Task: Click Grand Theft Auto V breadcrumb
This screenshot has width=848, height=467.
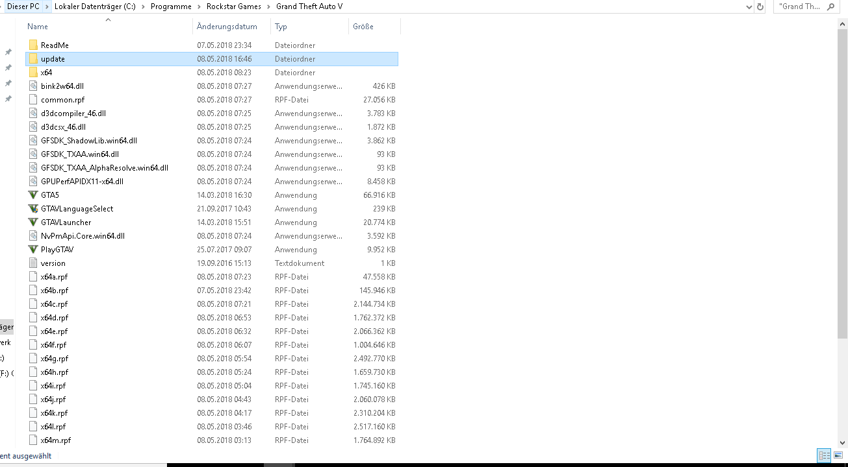Action: (x=309, y=6)
